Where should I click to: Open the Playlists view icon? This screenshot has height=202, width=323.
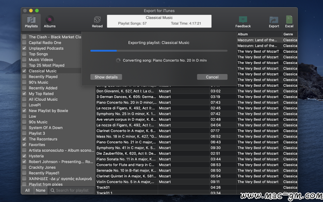point(31,20)
